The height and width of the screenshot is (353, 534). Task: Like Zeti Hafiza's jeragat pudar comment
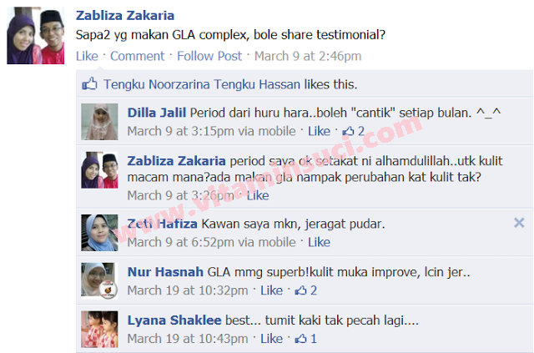tap(319, 242)
